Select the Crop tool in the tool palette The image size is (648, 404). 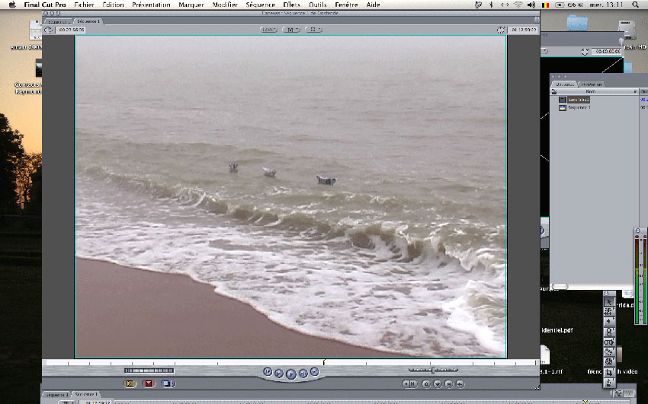click(609, 372)
